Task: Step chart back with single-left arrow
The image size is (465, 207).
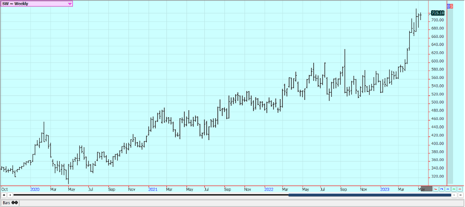Action: click(10, 195)
